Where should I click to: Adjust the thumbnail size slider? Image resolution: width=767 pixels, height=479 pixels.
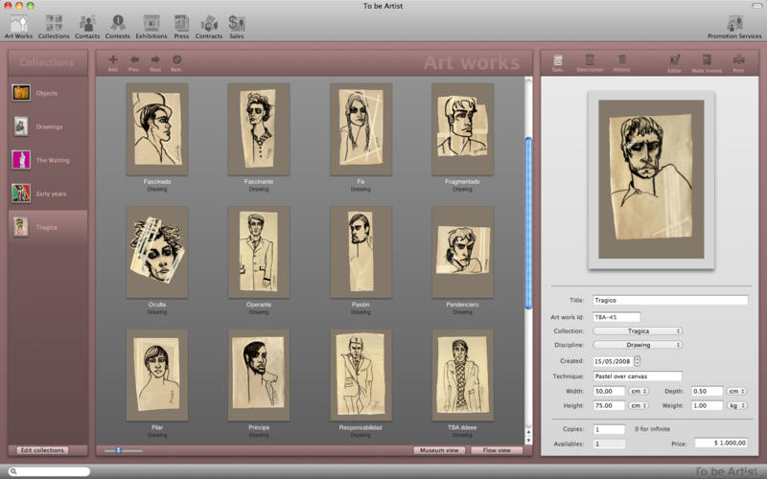(118, 450)
